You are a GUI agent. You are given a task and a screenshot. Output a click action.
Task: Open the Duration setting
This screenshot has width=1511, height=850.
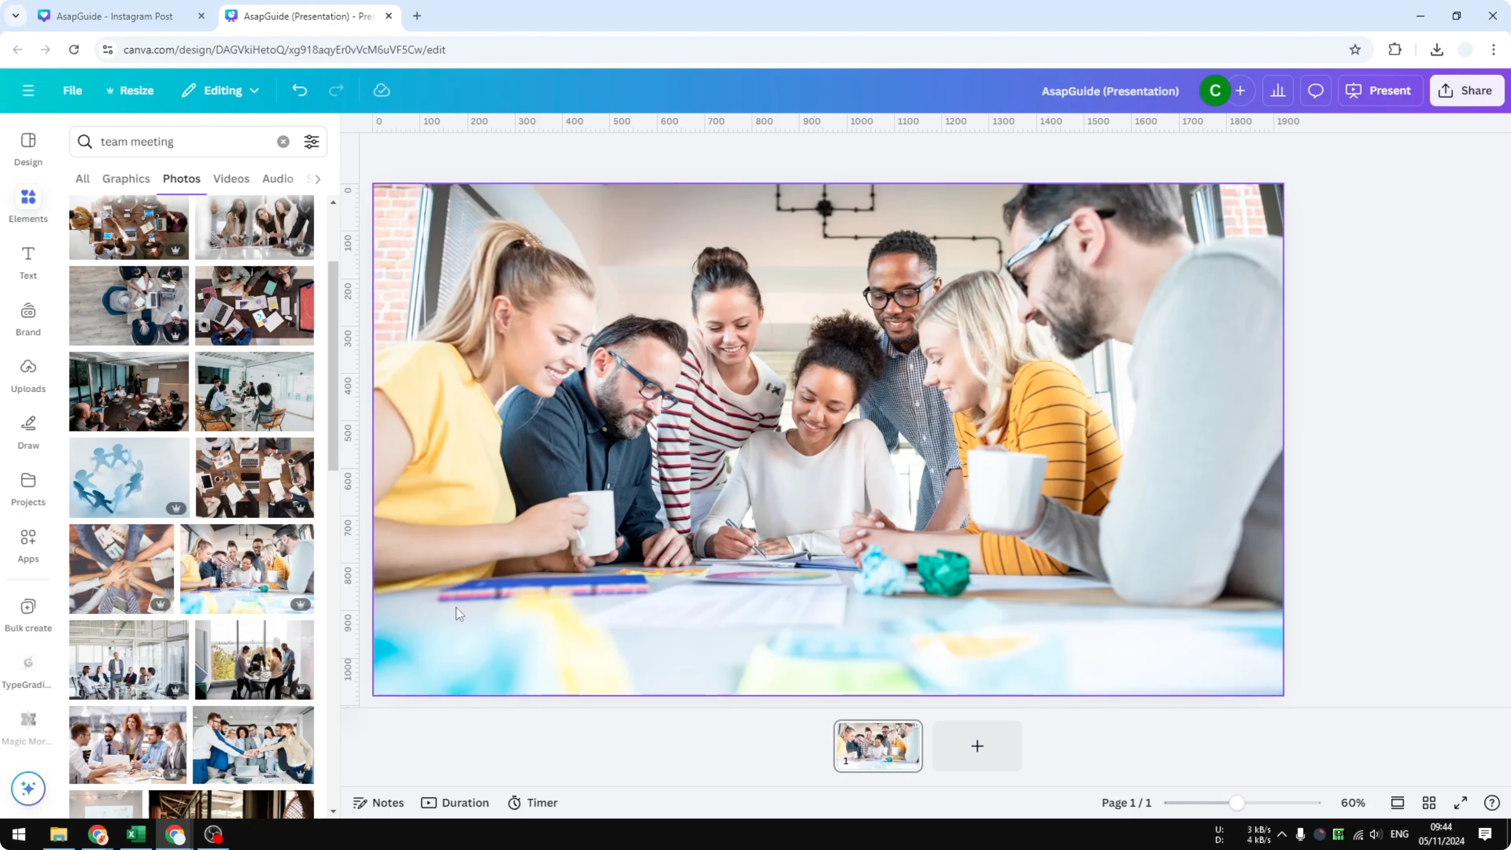455,802
